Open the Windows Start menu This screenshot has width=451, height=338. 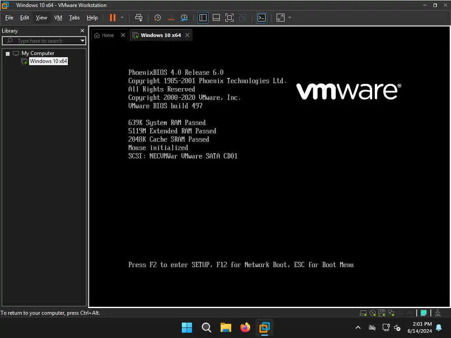click(187, 327)
